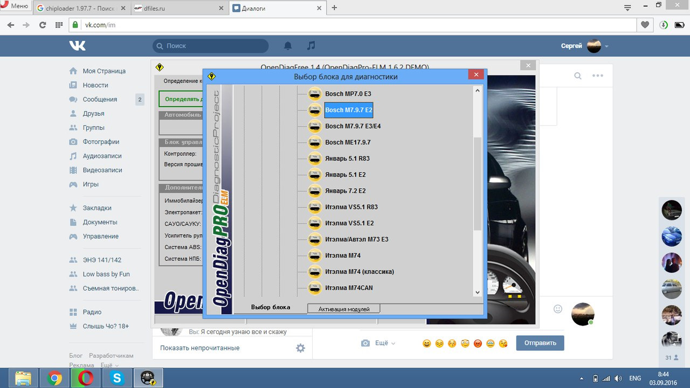Open Видеозаписи in VK sidebar
The height and width of the screenshot is (388, 690).
pos(102,170)
